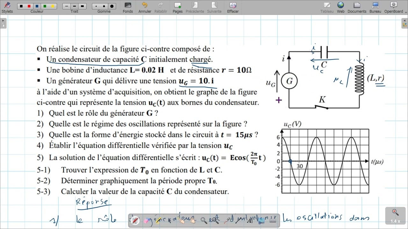
Task: Click the Effacer clear button
Action: click(233, 7)
